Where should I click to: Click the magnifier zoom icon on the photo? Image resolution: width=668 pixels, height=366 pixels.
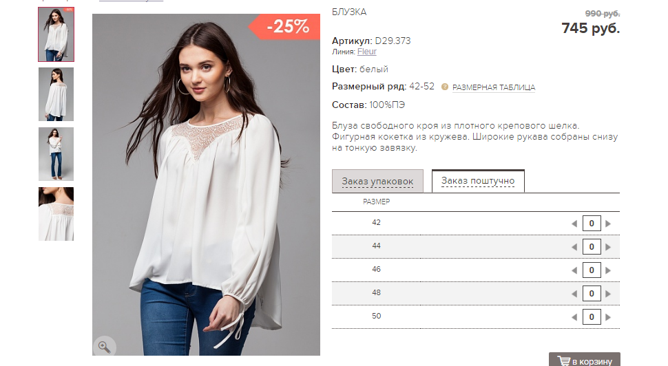click(x=104, y=346)
